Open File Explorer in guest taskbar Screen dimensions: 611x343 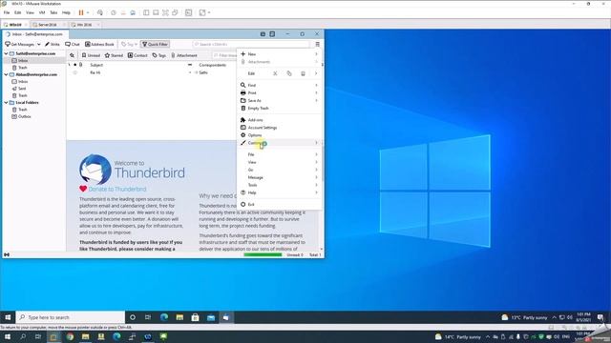179,317
